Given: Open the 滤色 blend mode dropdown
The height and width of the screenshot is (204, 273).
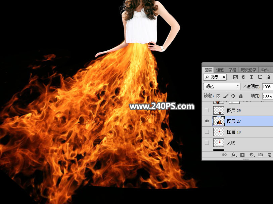Looking at the screenshot, I should (x=222, y=87).
